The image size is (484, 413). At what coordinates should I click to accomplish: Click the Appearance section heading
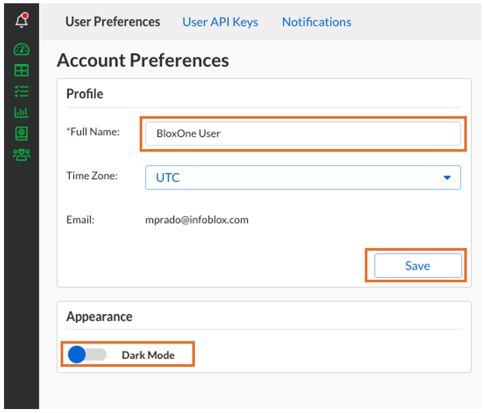click(99, 317)
